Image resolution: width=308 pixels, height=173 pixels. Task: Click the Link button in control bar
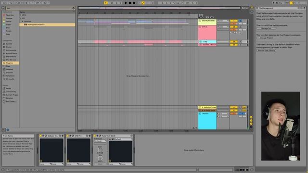click(5, 3)
